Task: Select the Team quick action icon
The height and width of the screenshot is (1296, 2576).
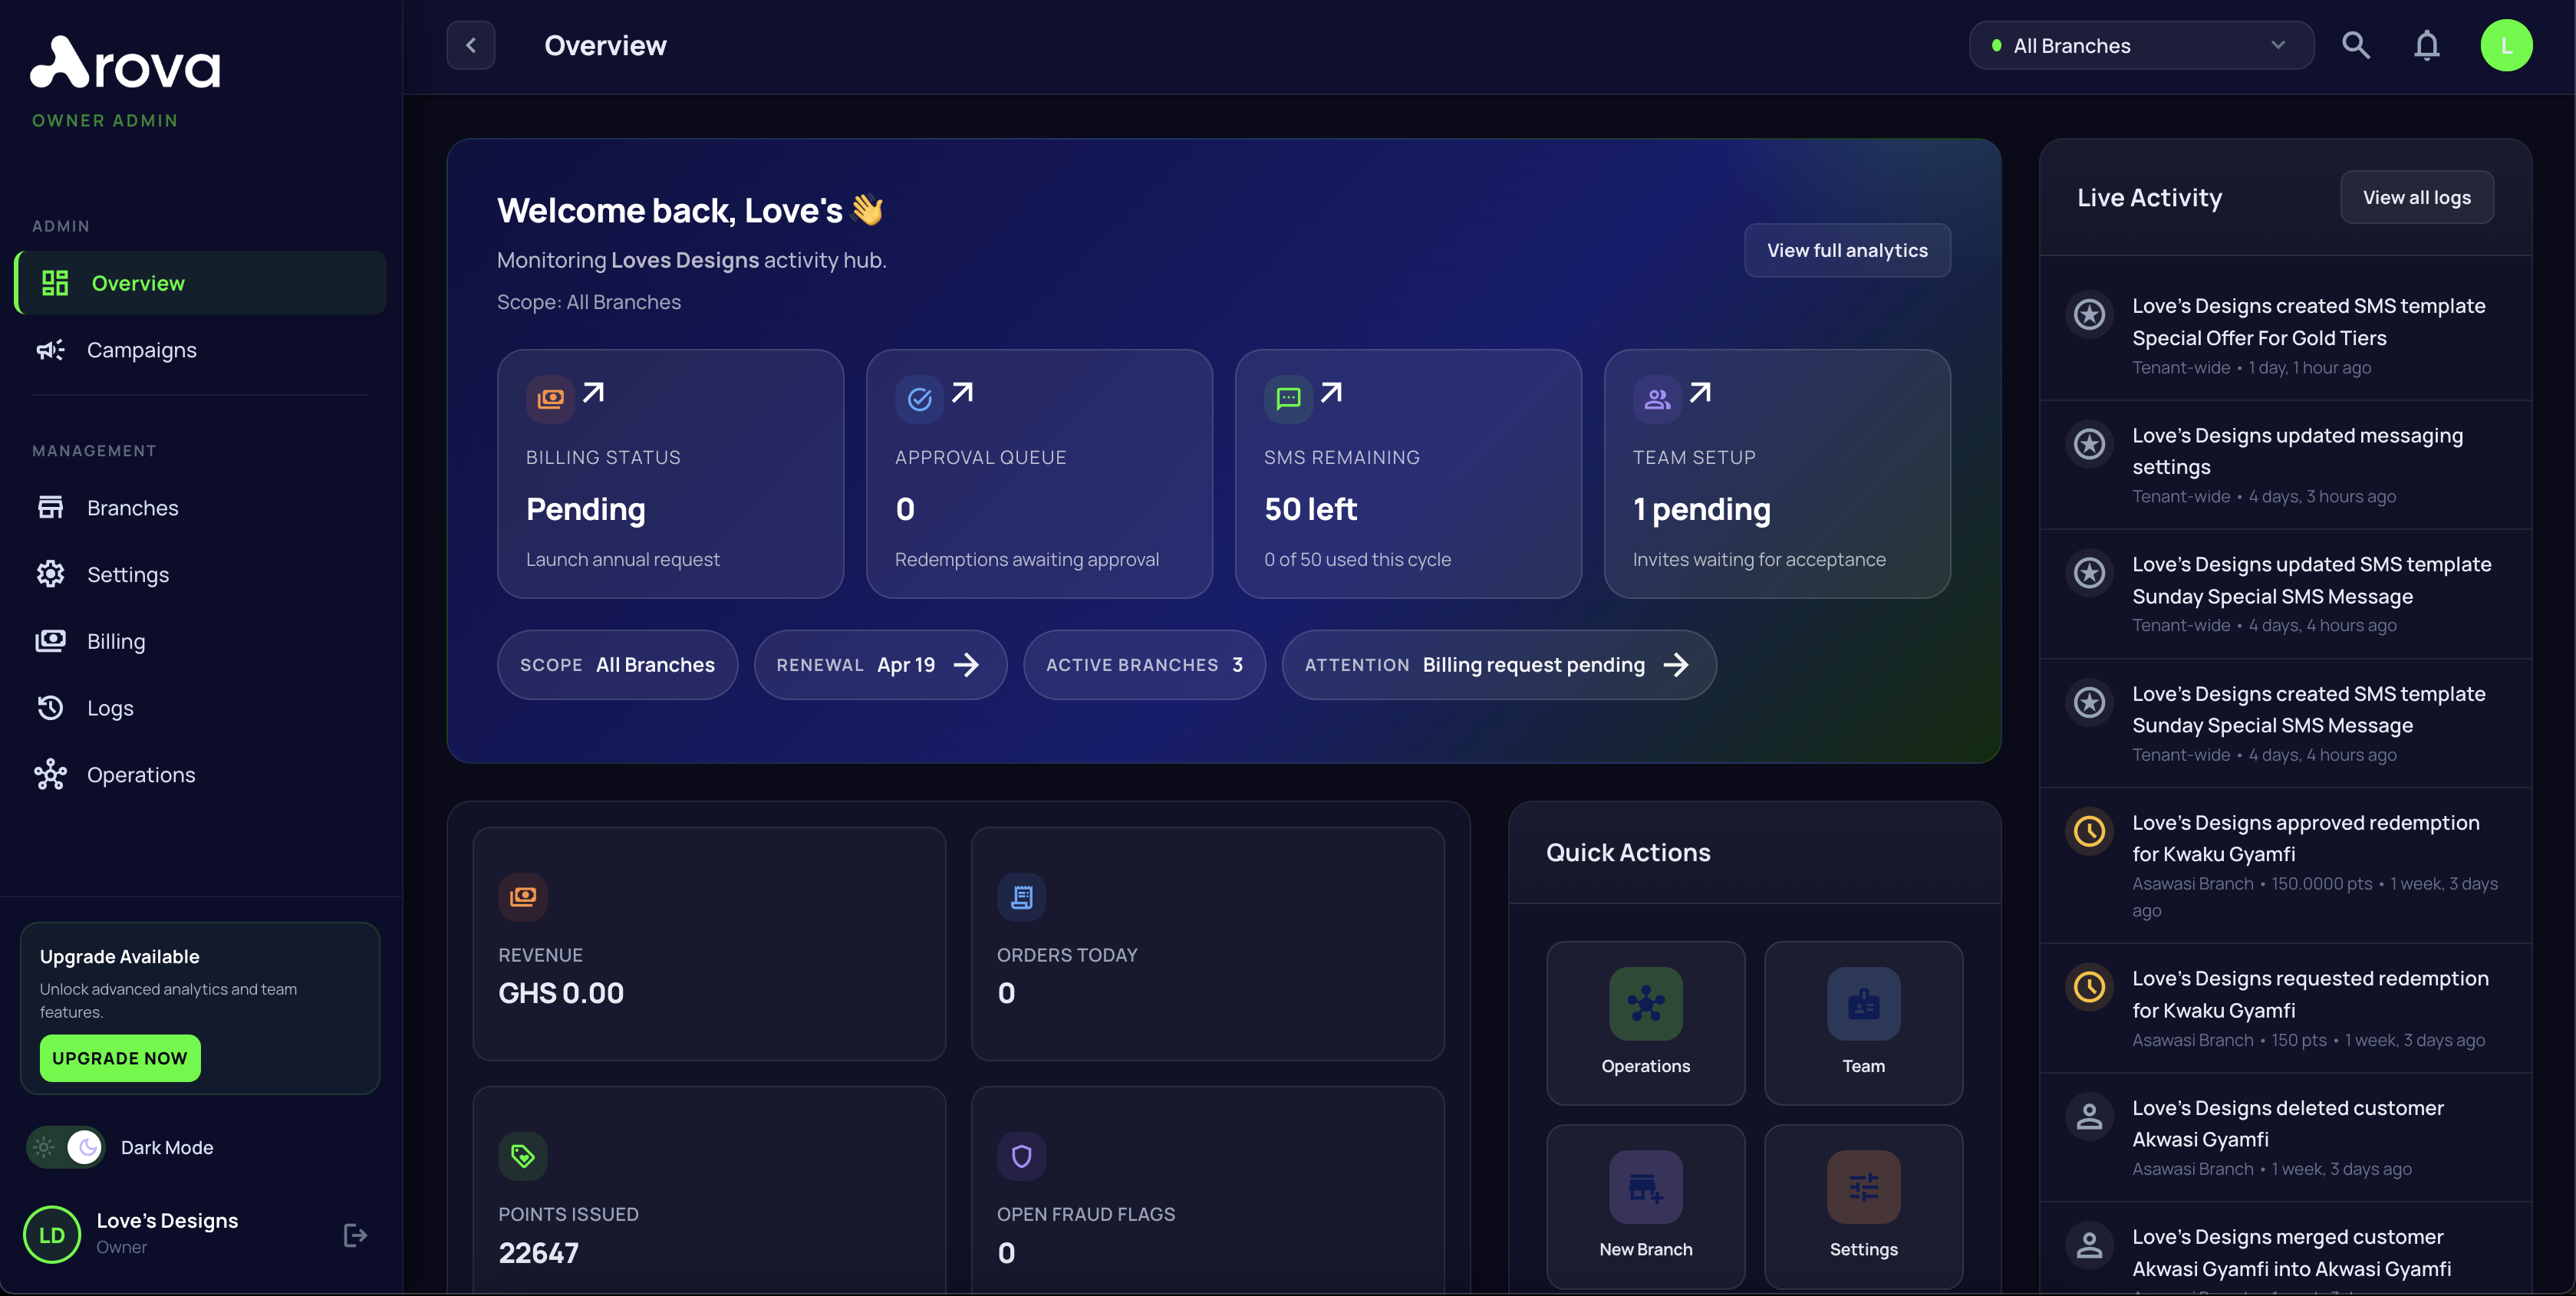Action: click(1863, 1004)
